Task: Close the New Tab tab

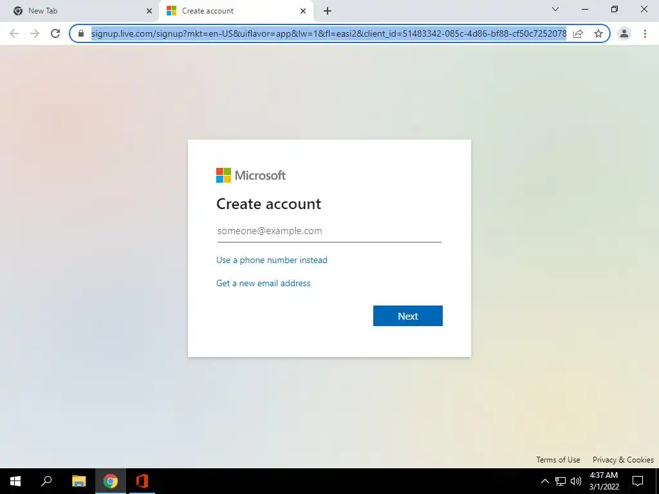Action: click(149, 11)
